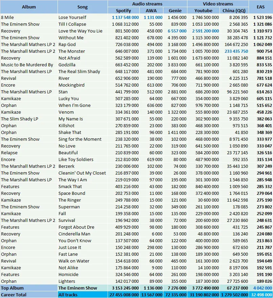The width and height of the screenshot is (273, 298).
Task: Click Spotify value 1 137 548 000
Action: (x=125, y=18)
